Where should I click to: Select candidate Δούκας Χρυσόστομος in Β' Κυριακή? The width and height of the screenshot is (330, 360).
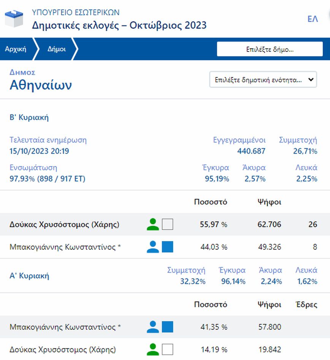(x=64, y=224)
